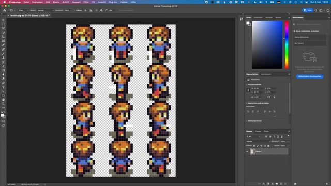Click cloud icon at Libraries panel bottom
Viewport: 331px width, 186px height.
pos(295,184)
